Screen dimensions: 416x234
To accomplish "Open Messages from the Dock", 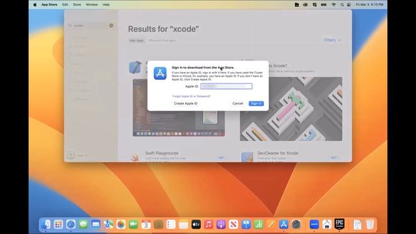I will point(83,224).
